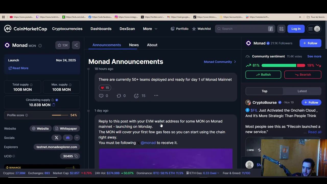Image resolution: width=327 pixels, height=184 pixels.
Task: Open the Portfolio link
Action: coord(180,29)
